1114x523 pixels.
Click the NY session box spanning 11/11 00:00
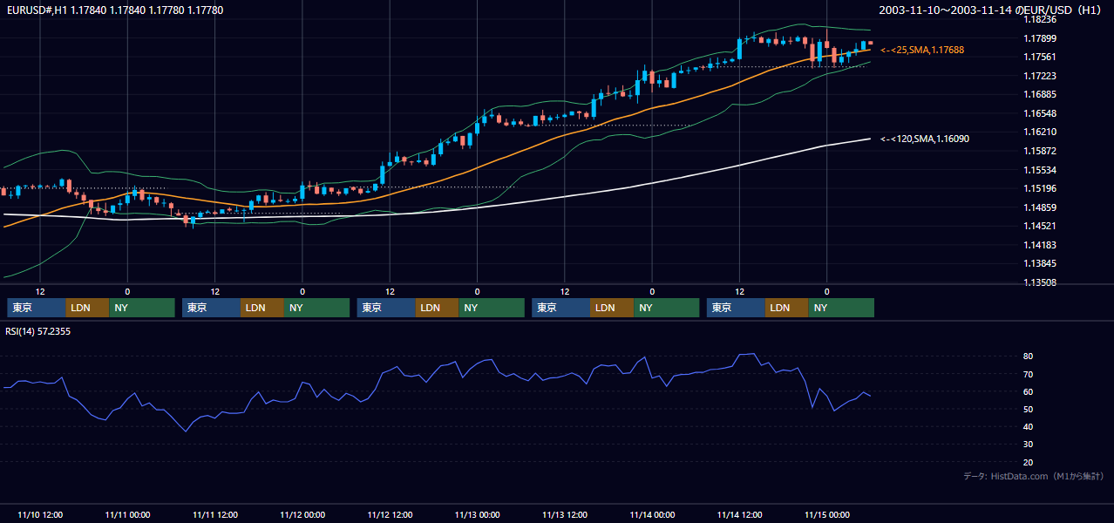pos(142,308)
